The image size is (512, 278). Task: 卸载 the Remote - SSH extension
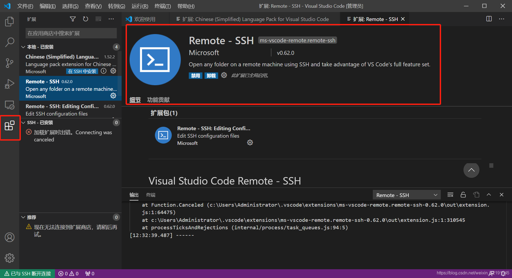pyautogui.click(x=211, y=75)
